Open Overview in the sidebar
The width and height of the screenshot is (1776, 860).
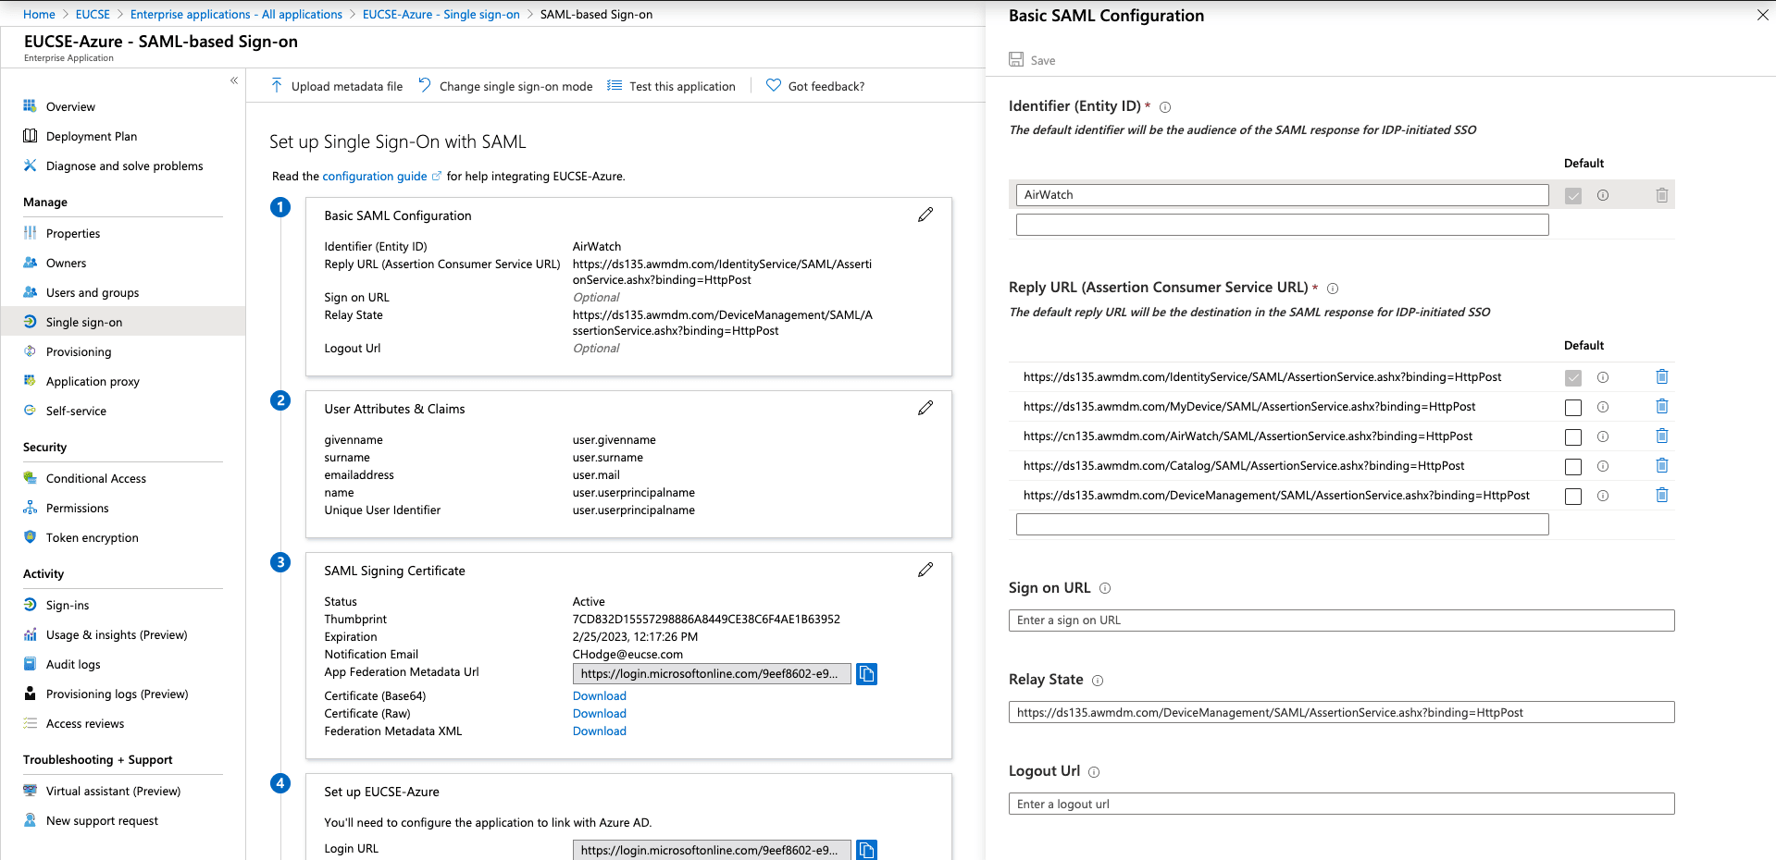[x=70, y=106]
